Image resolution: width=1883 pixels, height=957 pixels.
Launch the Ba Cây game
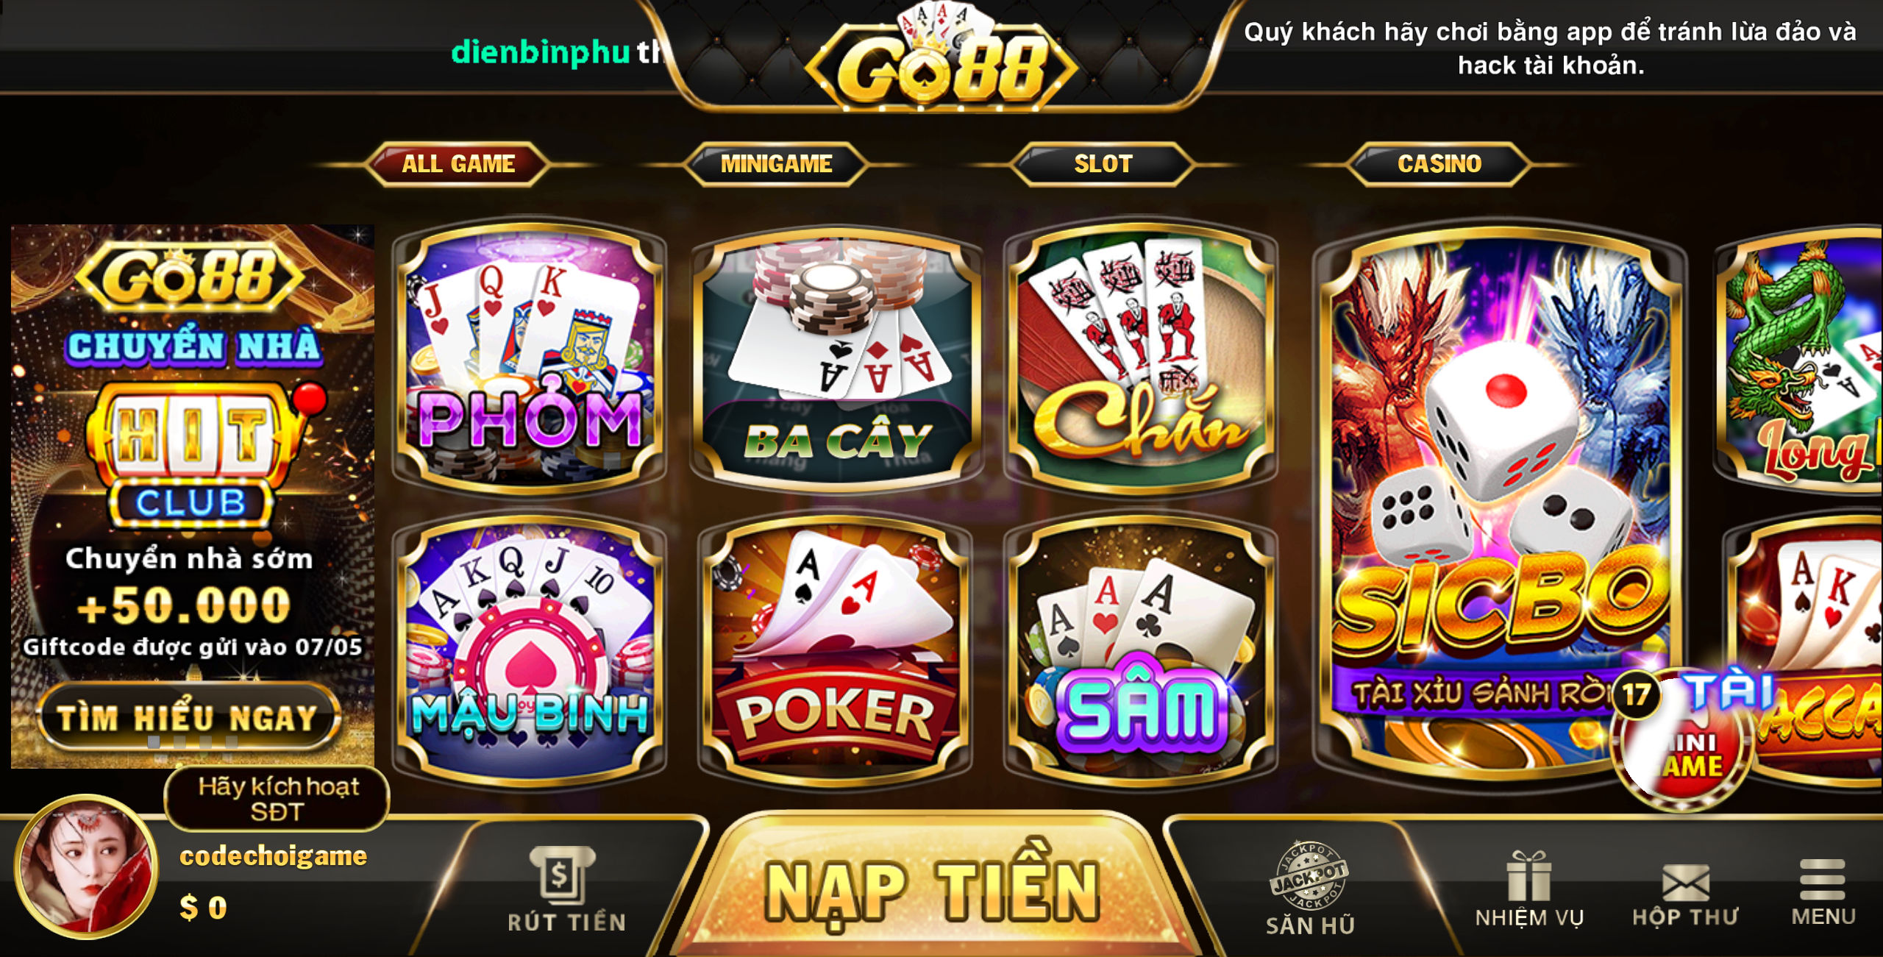(836, 358)
